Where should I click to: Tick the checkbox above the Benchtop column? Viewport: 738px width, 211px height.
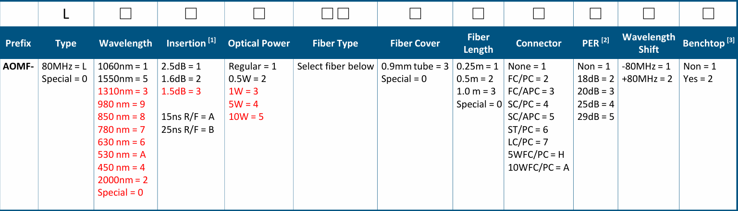click(708, 14)
